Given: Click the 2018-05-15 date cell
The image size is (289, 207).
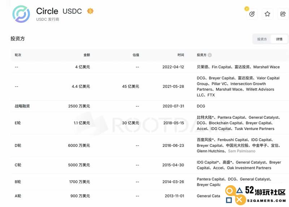Looking at the screenshot, I should point(174,123).
